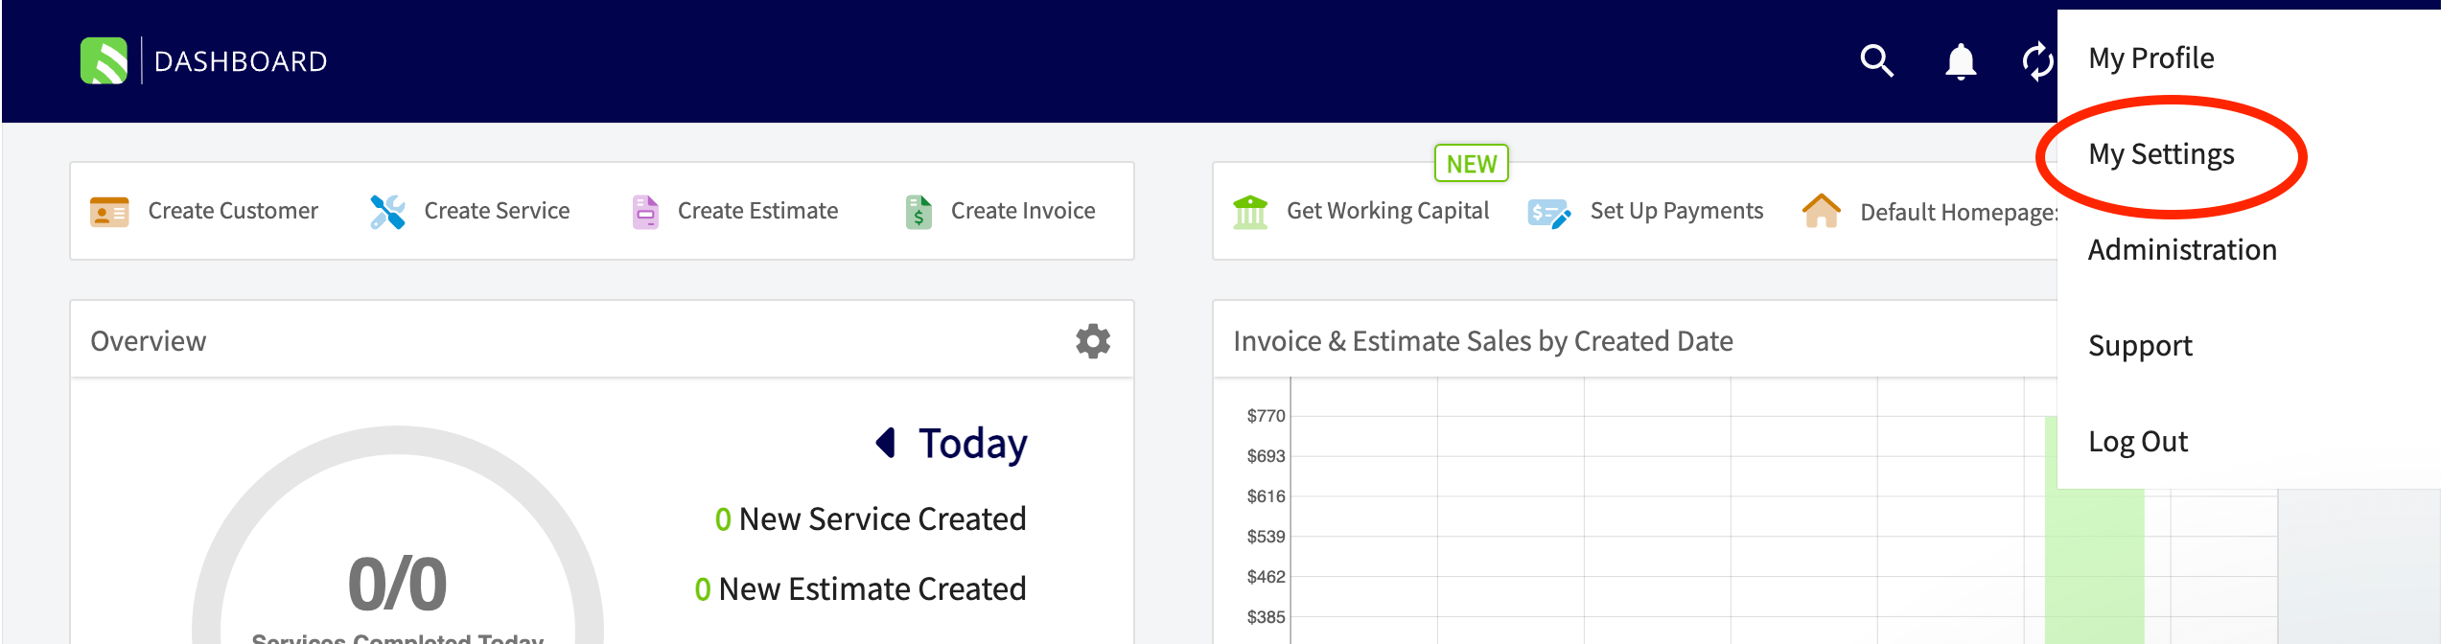Click the $616 axis label
Screen dimensions: 2441x644
pos(1266,496)
